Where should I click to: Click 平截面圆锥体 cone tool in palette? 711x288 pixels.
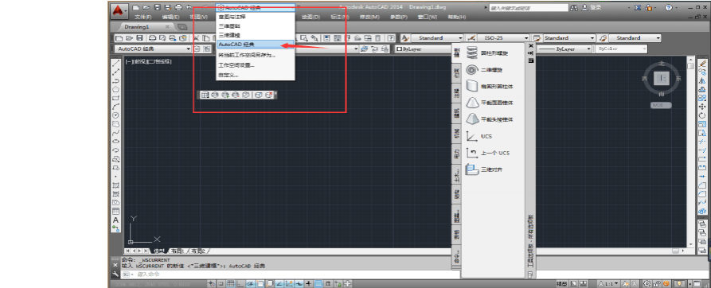[x=490, y=103]
